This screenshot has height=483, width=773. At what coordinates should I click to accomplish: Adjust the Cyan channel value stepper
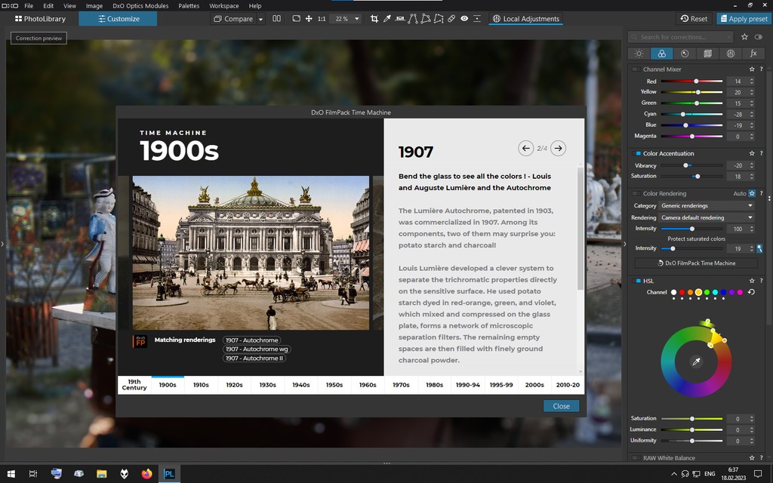click(x=752, y=115)
